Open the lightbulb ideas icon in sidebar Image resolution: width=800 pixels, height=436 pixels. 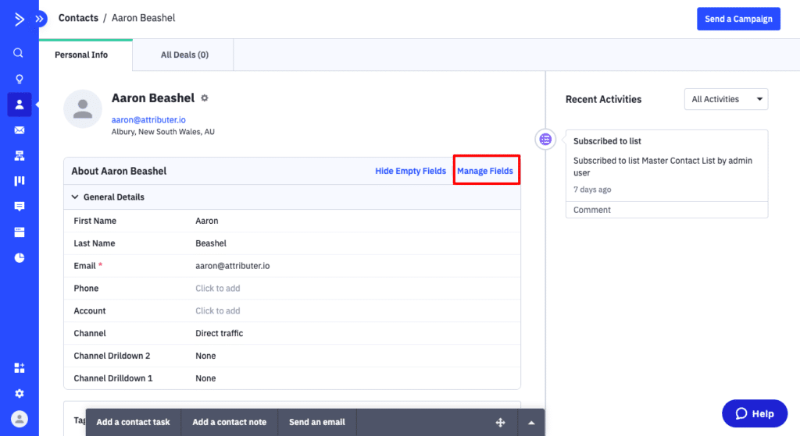tap(19, 79)
